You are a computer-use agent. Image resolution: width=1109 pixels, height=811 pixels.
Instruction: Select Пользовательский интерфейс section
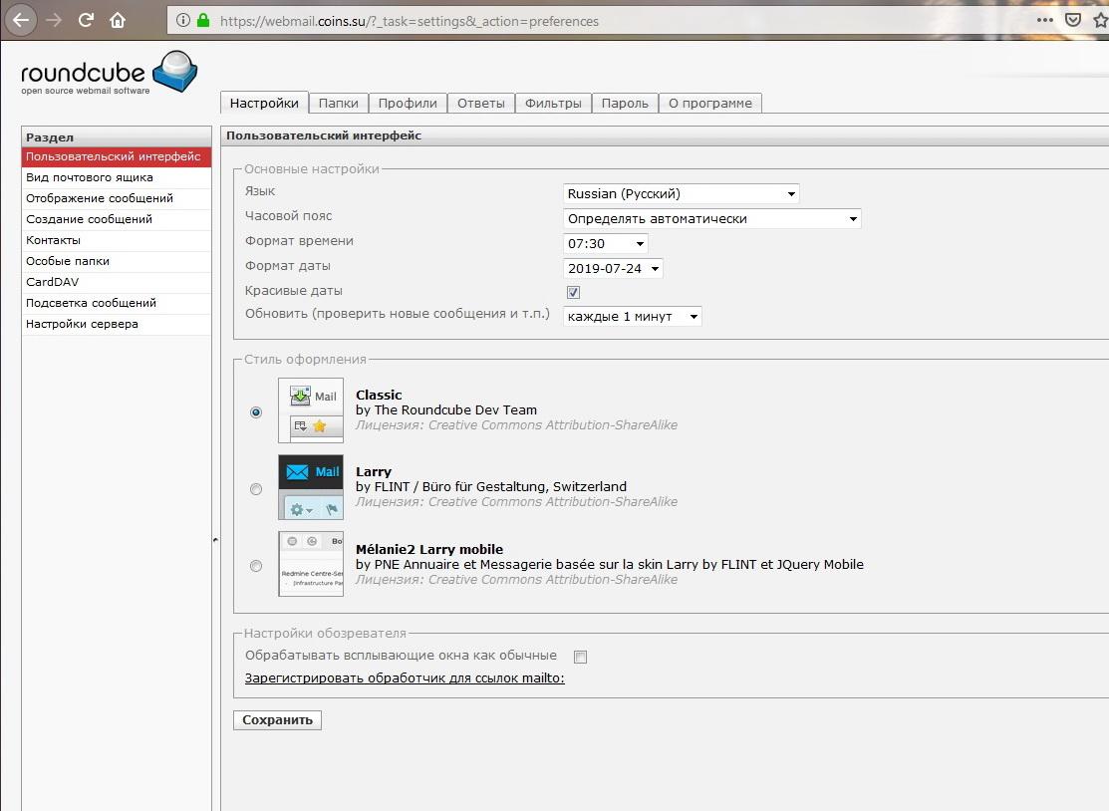coord(117,157)
